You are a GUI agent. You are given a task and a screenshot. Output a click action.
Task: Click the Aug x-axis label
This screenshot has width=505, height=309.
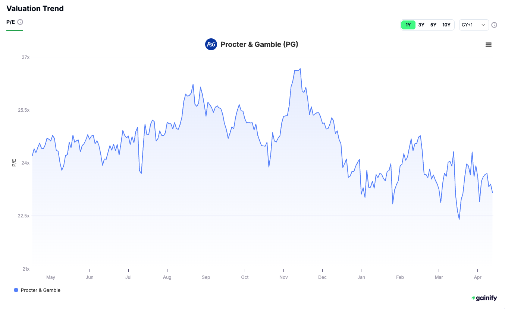[x=167, y=277]
